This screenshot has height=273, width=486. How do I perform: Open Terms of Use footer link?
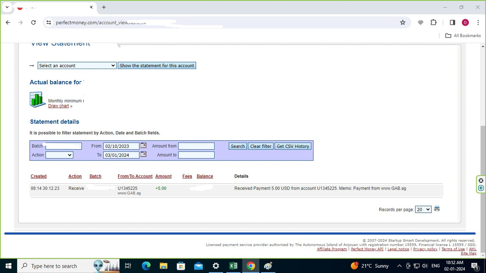click(453, 249)
